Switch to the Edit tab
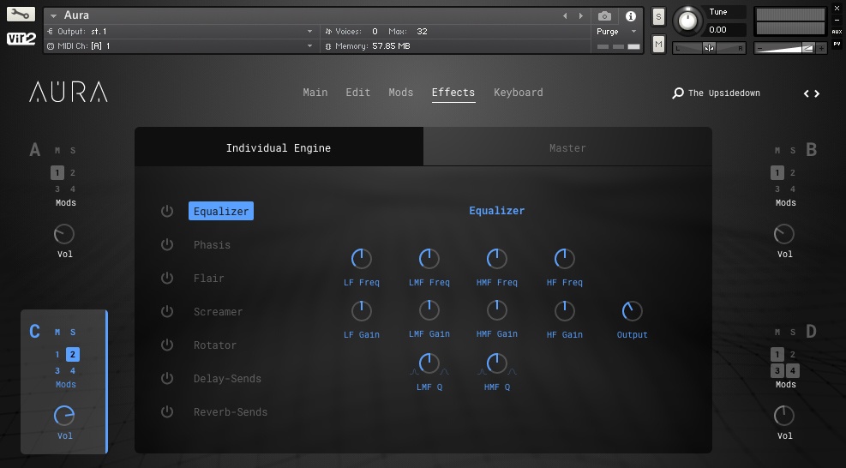This screenshot has height=468, width=846. click(357, 93)
